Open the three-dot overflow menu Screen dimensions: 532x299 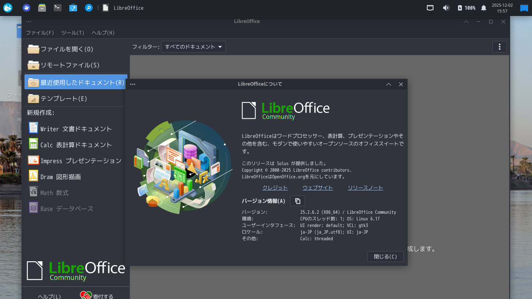coord(500,46)
